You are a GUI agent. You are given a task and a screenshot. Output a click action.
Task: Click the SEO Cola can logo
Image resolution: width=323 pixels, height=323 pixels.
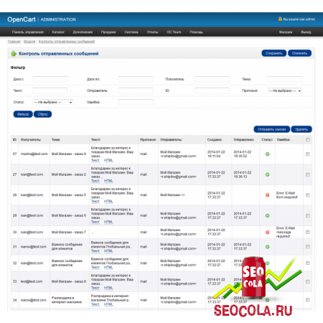click(253, 278)
